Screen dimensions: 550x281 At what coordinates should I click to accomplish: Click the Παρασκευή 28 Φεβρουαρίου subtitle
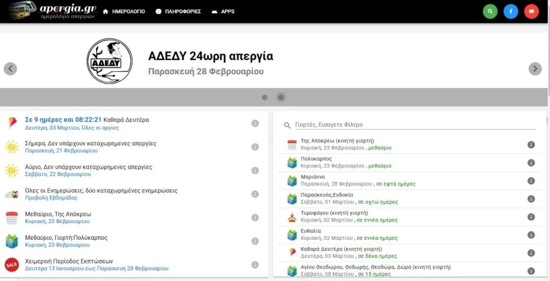point(206,71)
